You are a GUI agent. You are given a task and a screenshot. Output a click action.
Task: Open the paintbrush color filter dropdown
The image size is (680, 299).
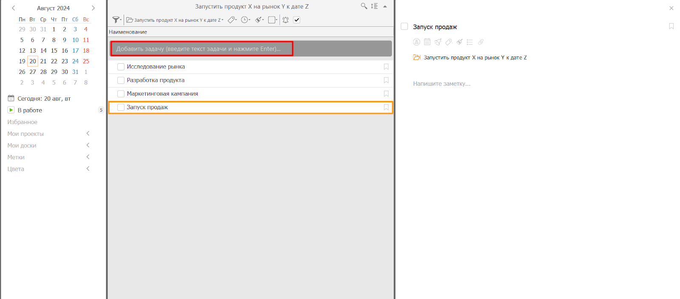259,20
